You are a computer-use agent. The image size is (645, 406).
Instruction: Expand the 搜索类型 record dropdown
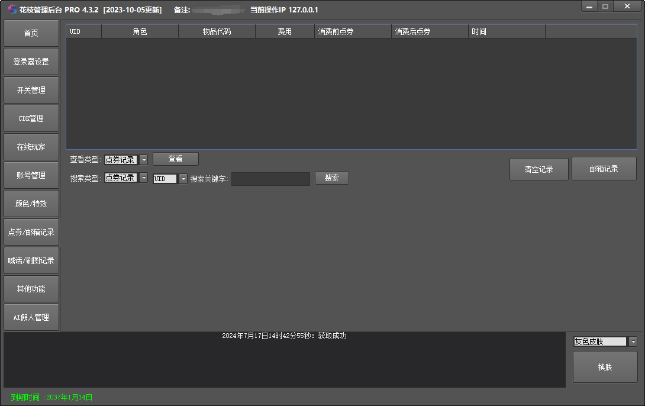144,178
